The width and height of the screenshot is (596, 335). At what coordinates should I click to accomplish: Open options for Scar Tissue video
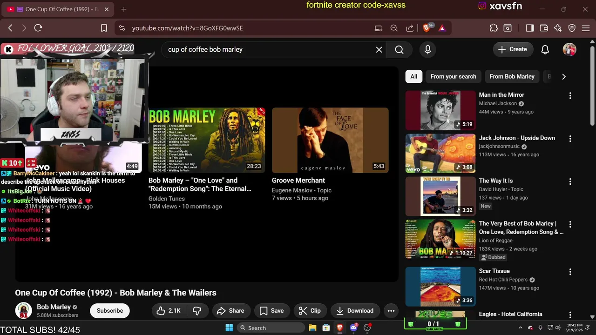pyautogui.click(x=570, y=272)
